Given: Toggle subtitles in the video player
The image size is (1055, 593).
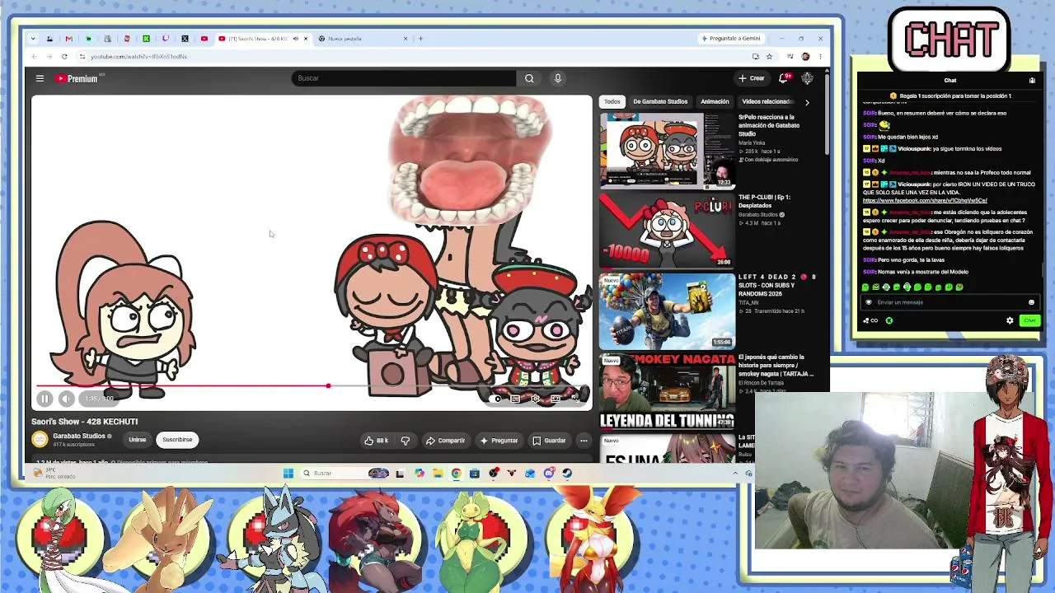Looking at the screenshot, I should [515, 399].
